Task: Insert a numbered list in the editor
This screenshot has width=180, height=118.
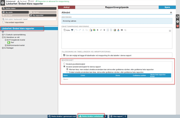Action: coord(108,30)
